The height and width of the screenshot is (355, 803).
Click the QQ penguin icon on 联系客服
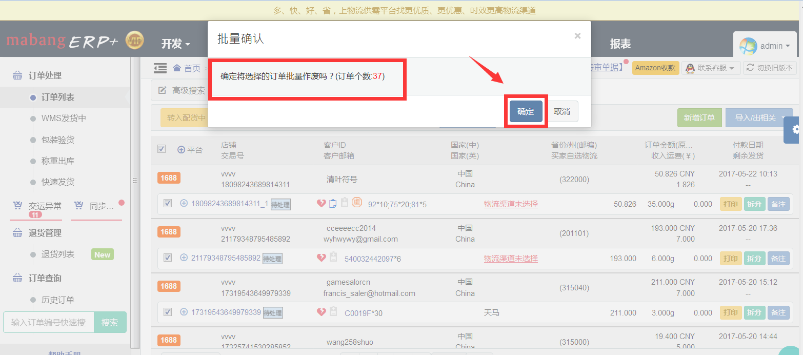(690, 68)
